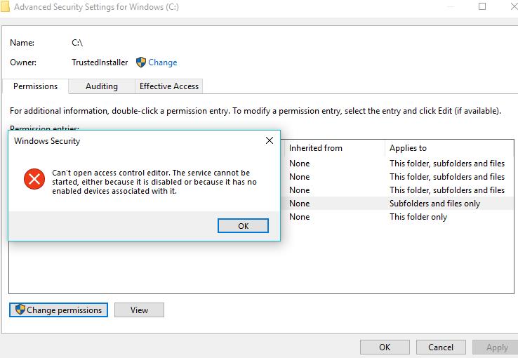This screenshot has height=358, width=518.
Task: Close the Windows Security error dialog
Action: tap(270, 140)
